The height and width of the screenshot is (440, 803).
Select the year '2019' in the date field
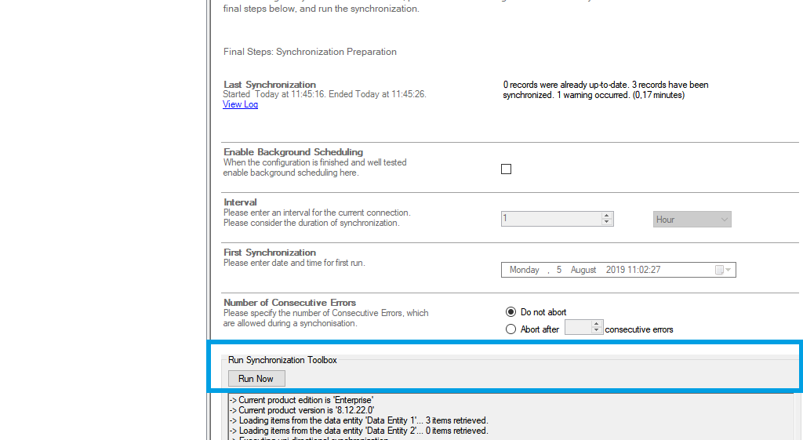coord(616,270)
